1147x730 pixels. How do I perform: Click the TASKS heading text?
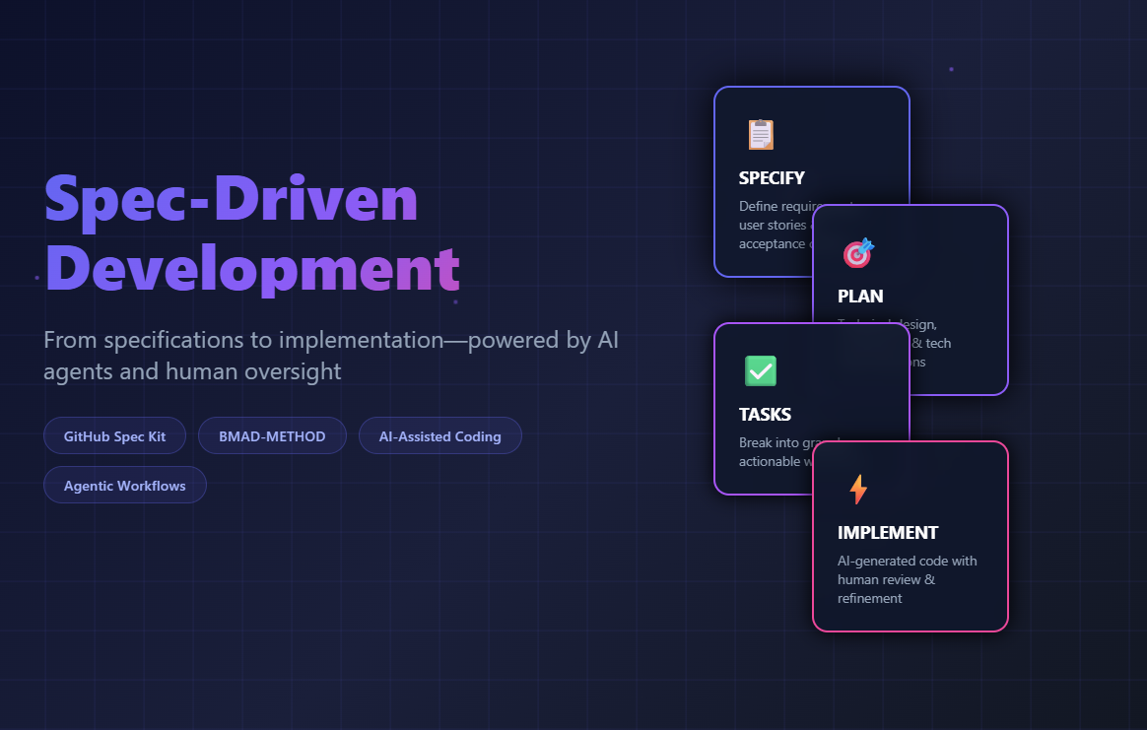pyautogui.click(x=767, y=415)
